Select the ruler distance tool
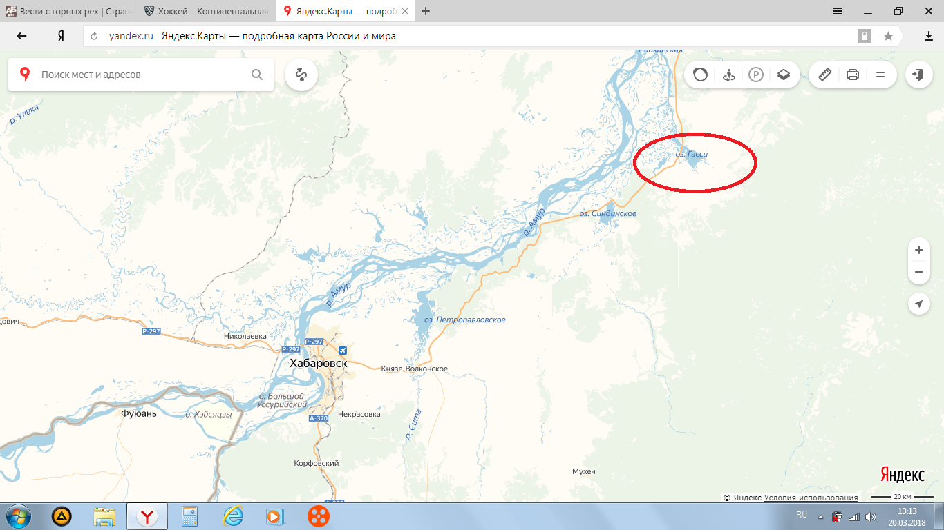This screenshot has width=944, height=530. click(x=824, y=75)
